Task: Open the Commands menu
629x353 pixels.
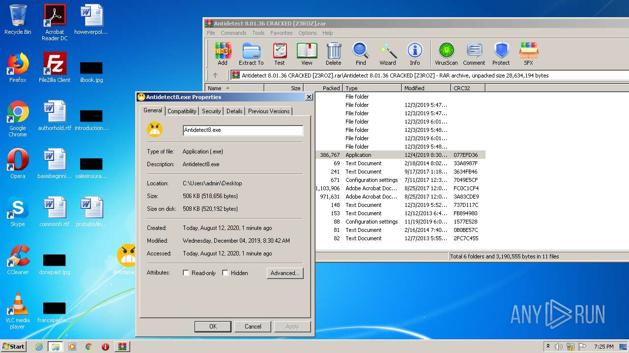Action: pos(233,33)
